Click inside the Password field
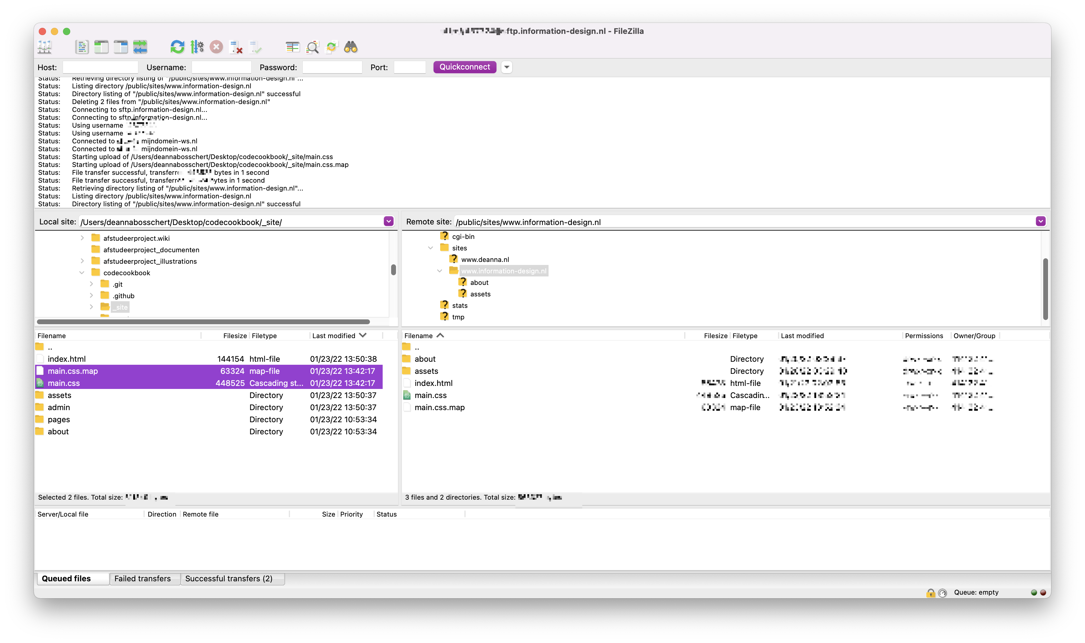The height and width of the screenshot is (643, 1085). [x=332, y=67]
